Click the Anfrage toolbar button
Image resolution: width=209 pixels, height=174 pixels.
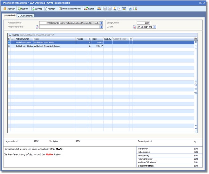point(51,9)
